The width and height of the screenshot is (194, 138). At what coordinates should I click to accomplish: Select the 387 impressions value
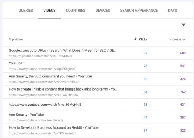(183, 117)
